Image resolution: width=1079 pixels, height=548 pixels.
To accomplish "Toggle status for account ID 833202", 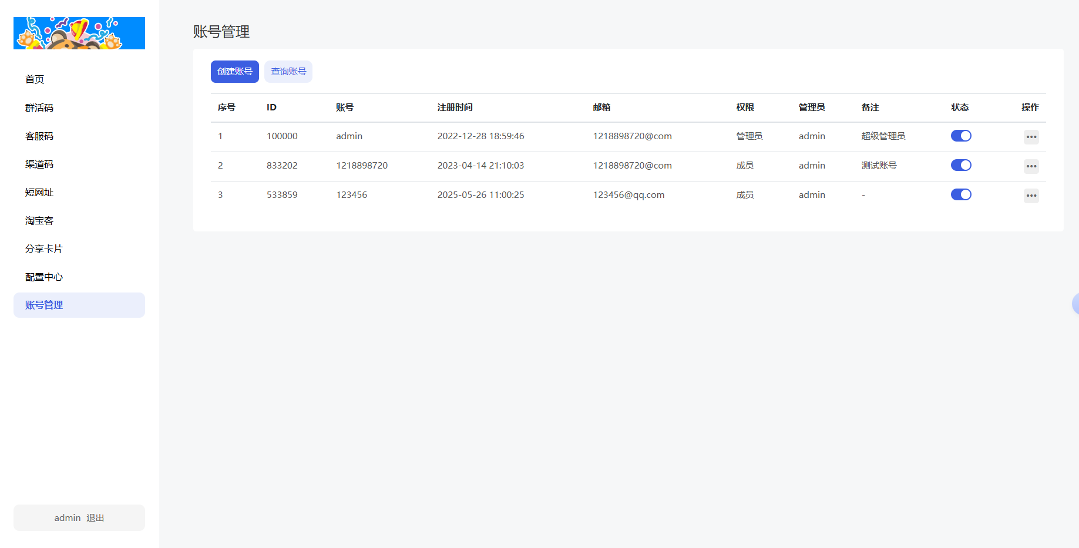I will (961, 165).
